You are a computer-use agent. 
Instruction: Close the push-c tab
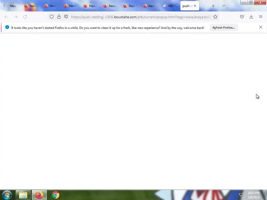click(x=195, y=6)
